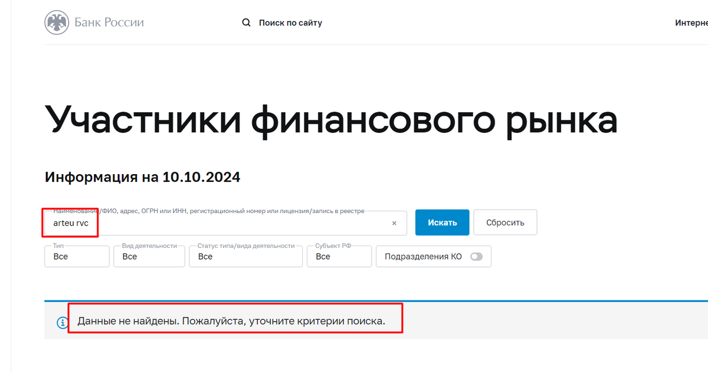
Task: Open the Вид деятельности dropdown
Action: 149,257
